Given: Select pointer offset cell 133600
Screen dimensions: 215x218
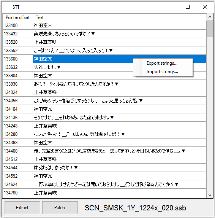Looking at the screenshot, I should click(17, 59).
